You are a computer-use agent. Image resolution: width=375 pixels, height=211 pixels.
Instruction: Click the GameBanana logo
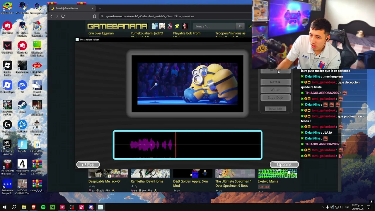tap(117, 26)
